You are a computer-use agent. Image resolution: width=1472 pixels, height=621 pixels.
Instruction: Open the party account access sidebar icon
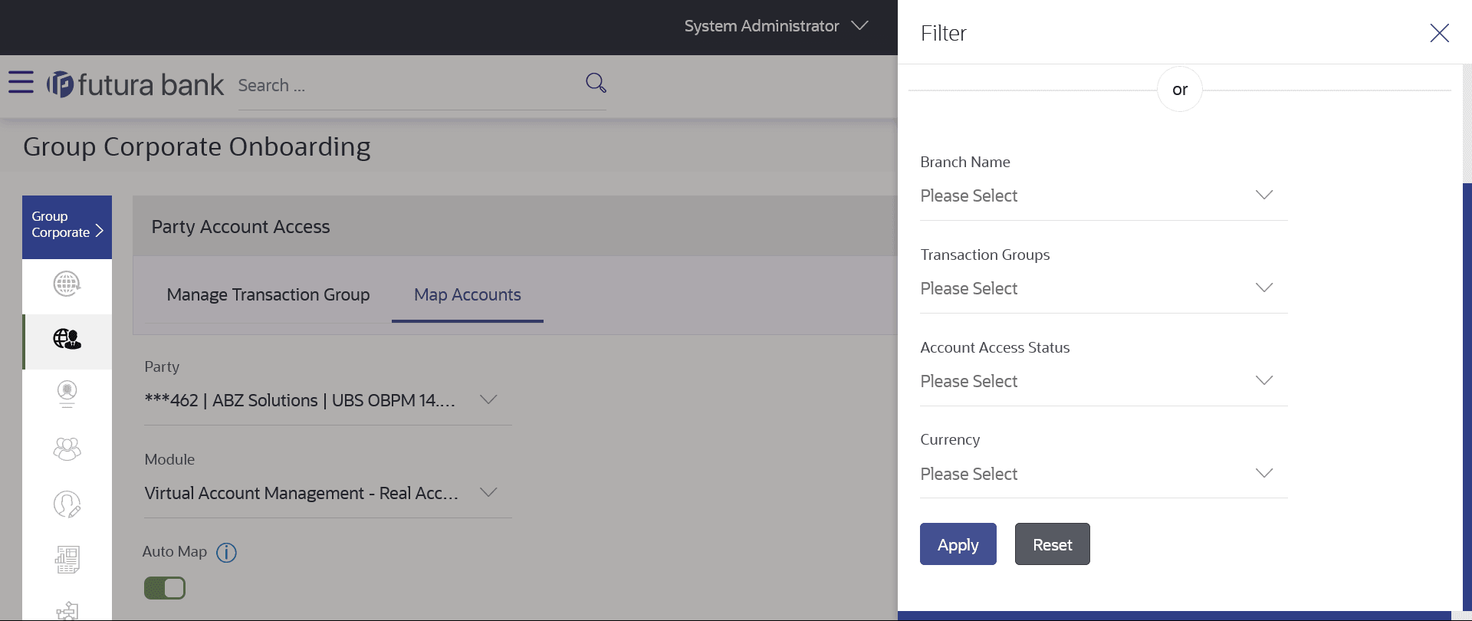click(x=67, y=339)
